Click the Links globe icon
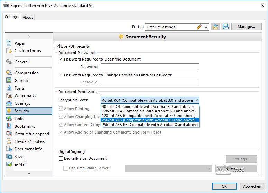Screen dimensions: 268x193 tap(9, 119)
